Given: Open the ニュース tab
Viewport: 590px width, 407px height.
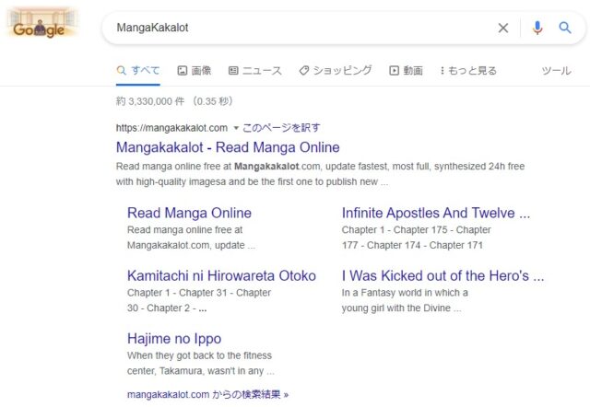Looking at the screenshot, I should 255,71.
